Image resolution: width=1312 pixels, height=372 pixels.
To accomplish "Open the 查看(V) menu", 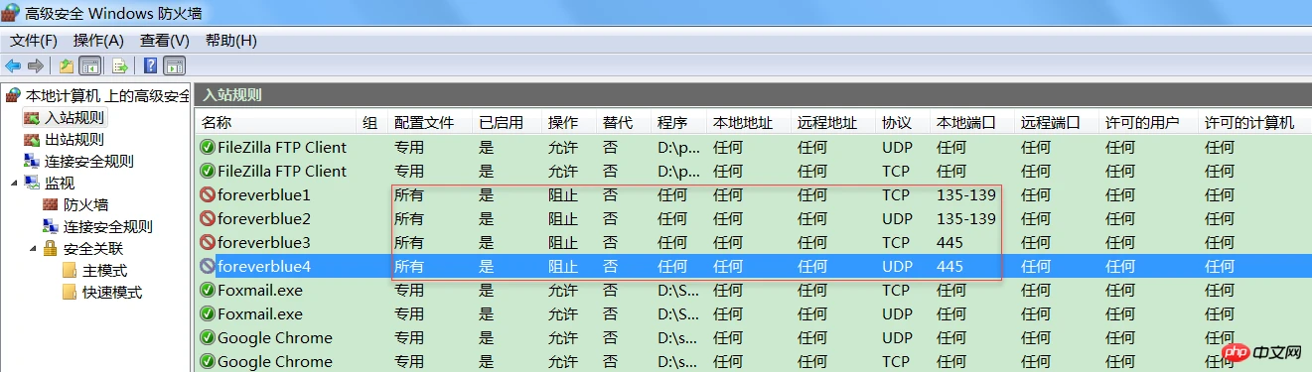I will point(165,41).
